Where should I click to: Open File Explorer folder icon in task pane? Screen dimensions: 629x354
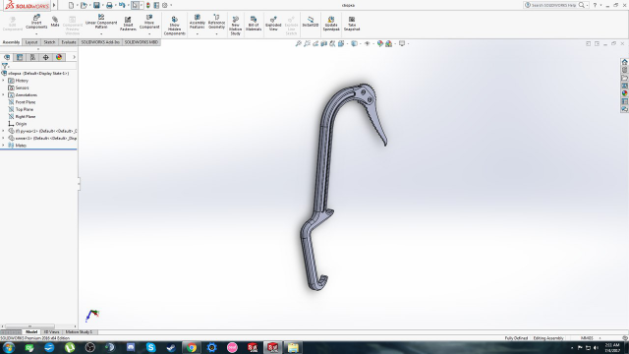click(625, 79)
